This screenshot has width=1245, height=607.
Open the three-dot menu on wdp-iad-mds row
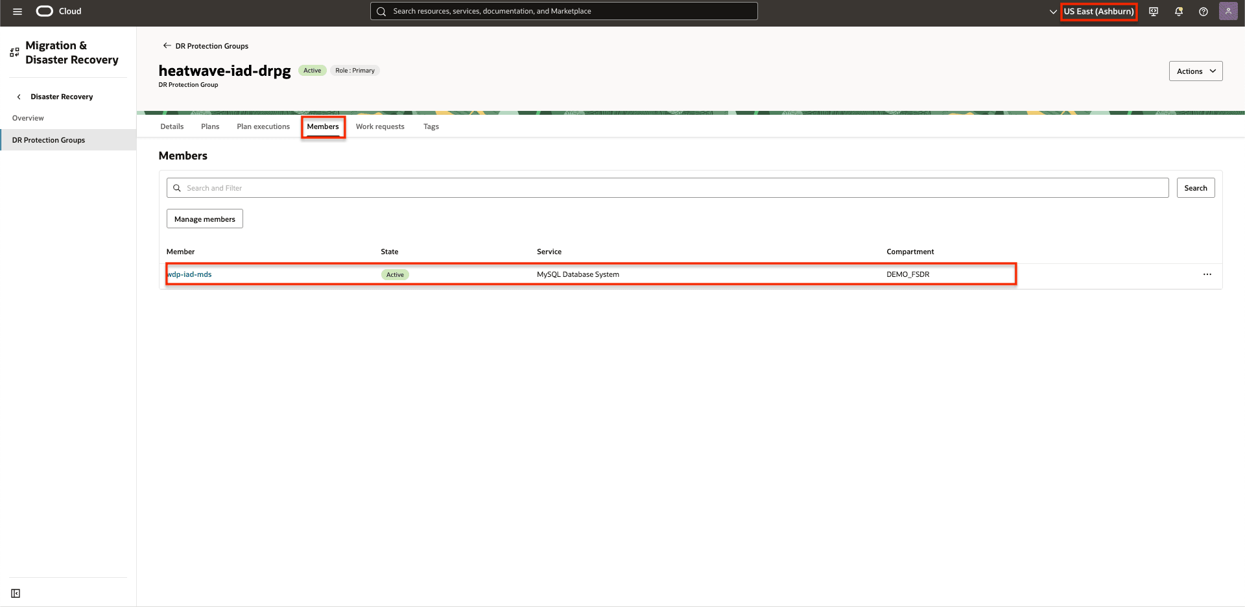pyautogui.click(x=1207, y=274)
